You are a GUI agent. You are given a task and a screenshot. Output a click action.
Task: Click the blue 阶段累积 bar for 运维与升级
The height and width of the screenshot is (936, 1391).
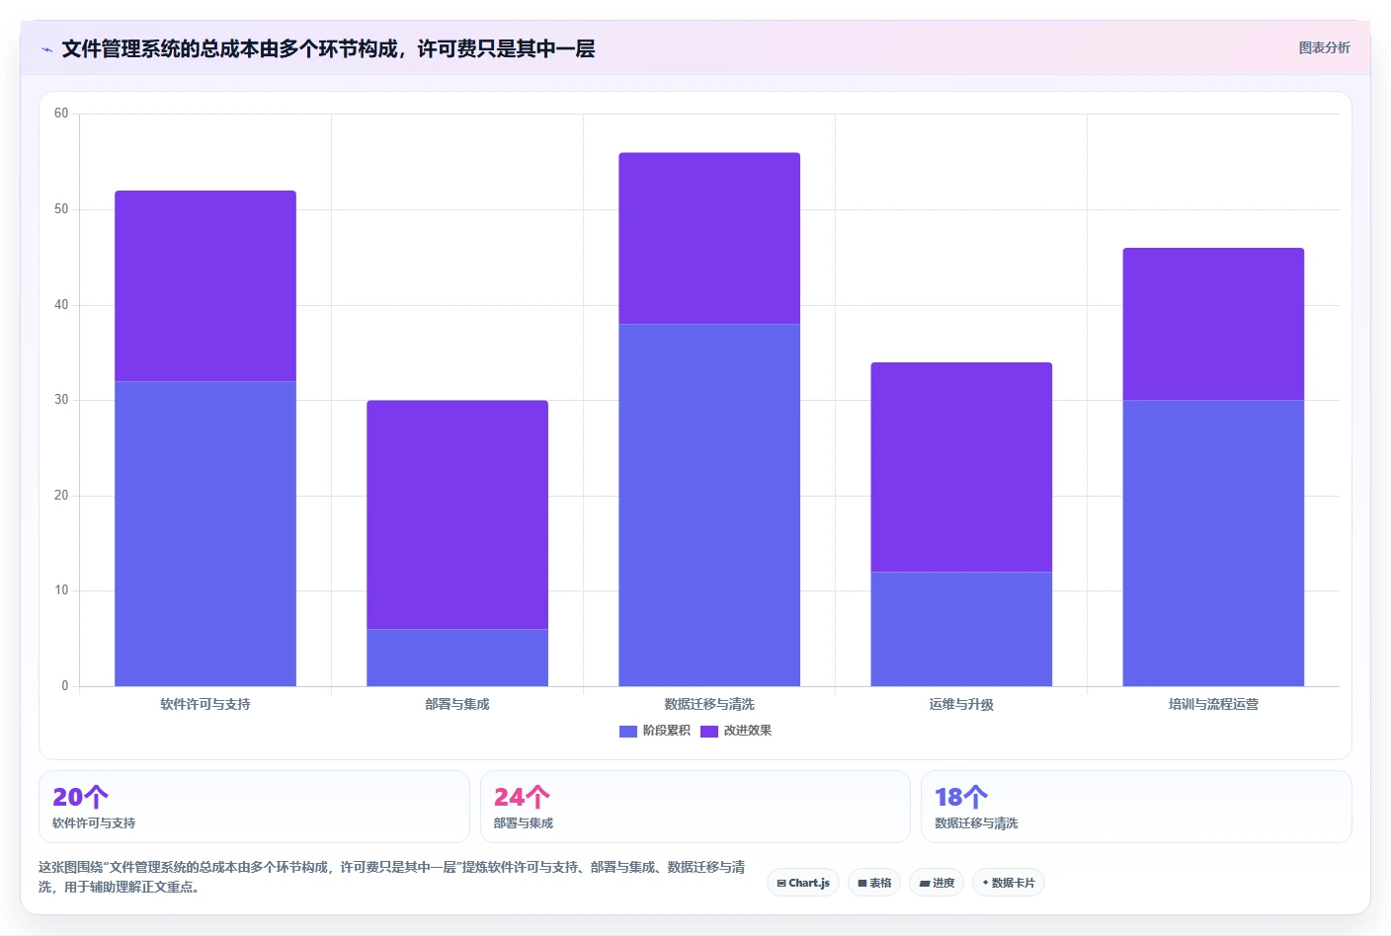click(x=961, y=629)
